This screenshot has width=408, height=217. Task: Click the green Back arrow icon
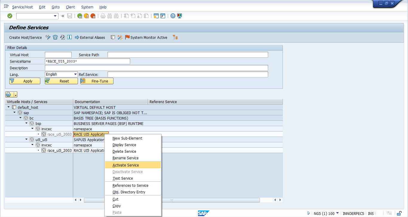click(80, 16)
